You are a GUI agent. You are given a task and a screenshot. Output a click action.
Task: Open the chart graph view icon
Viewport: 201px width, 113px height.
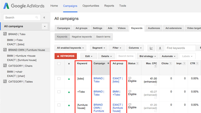coord(151,48)
